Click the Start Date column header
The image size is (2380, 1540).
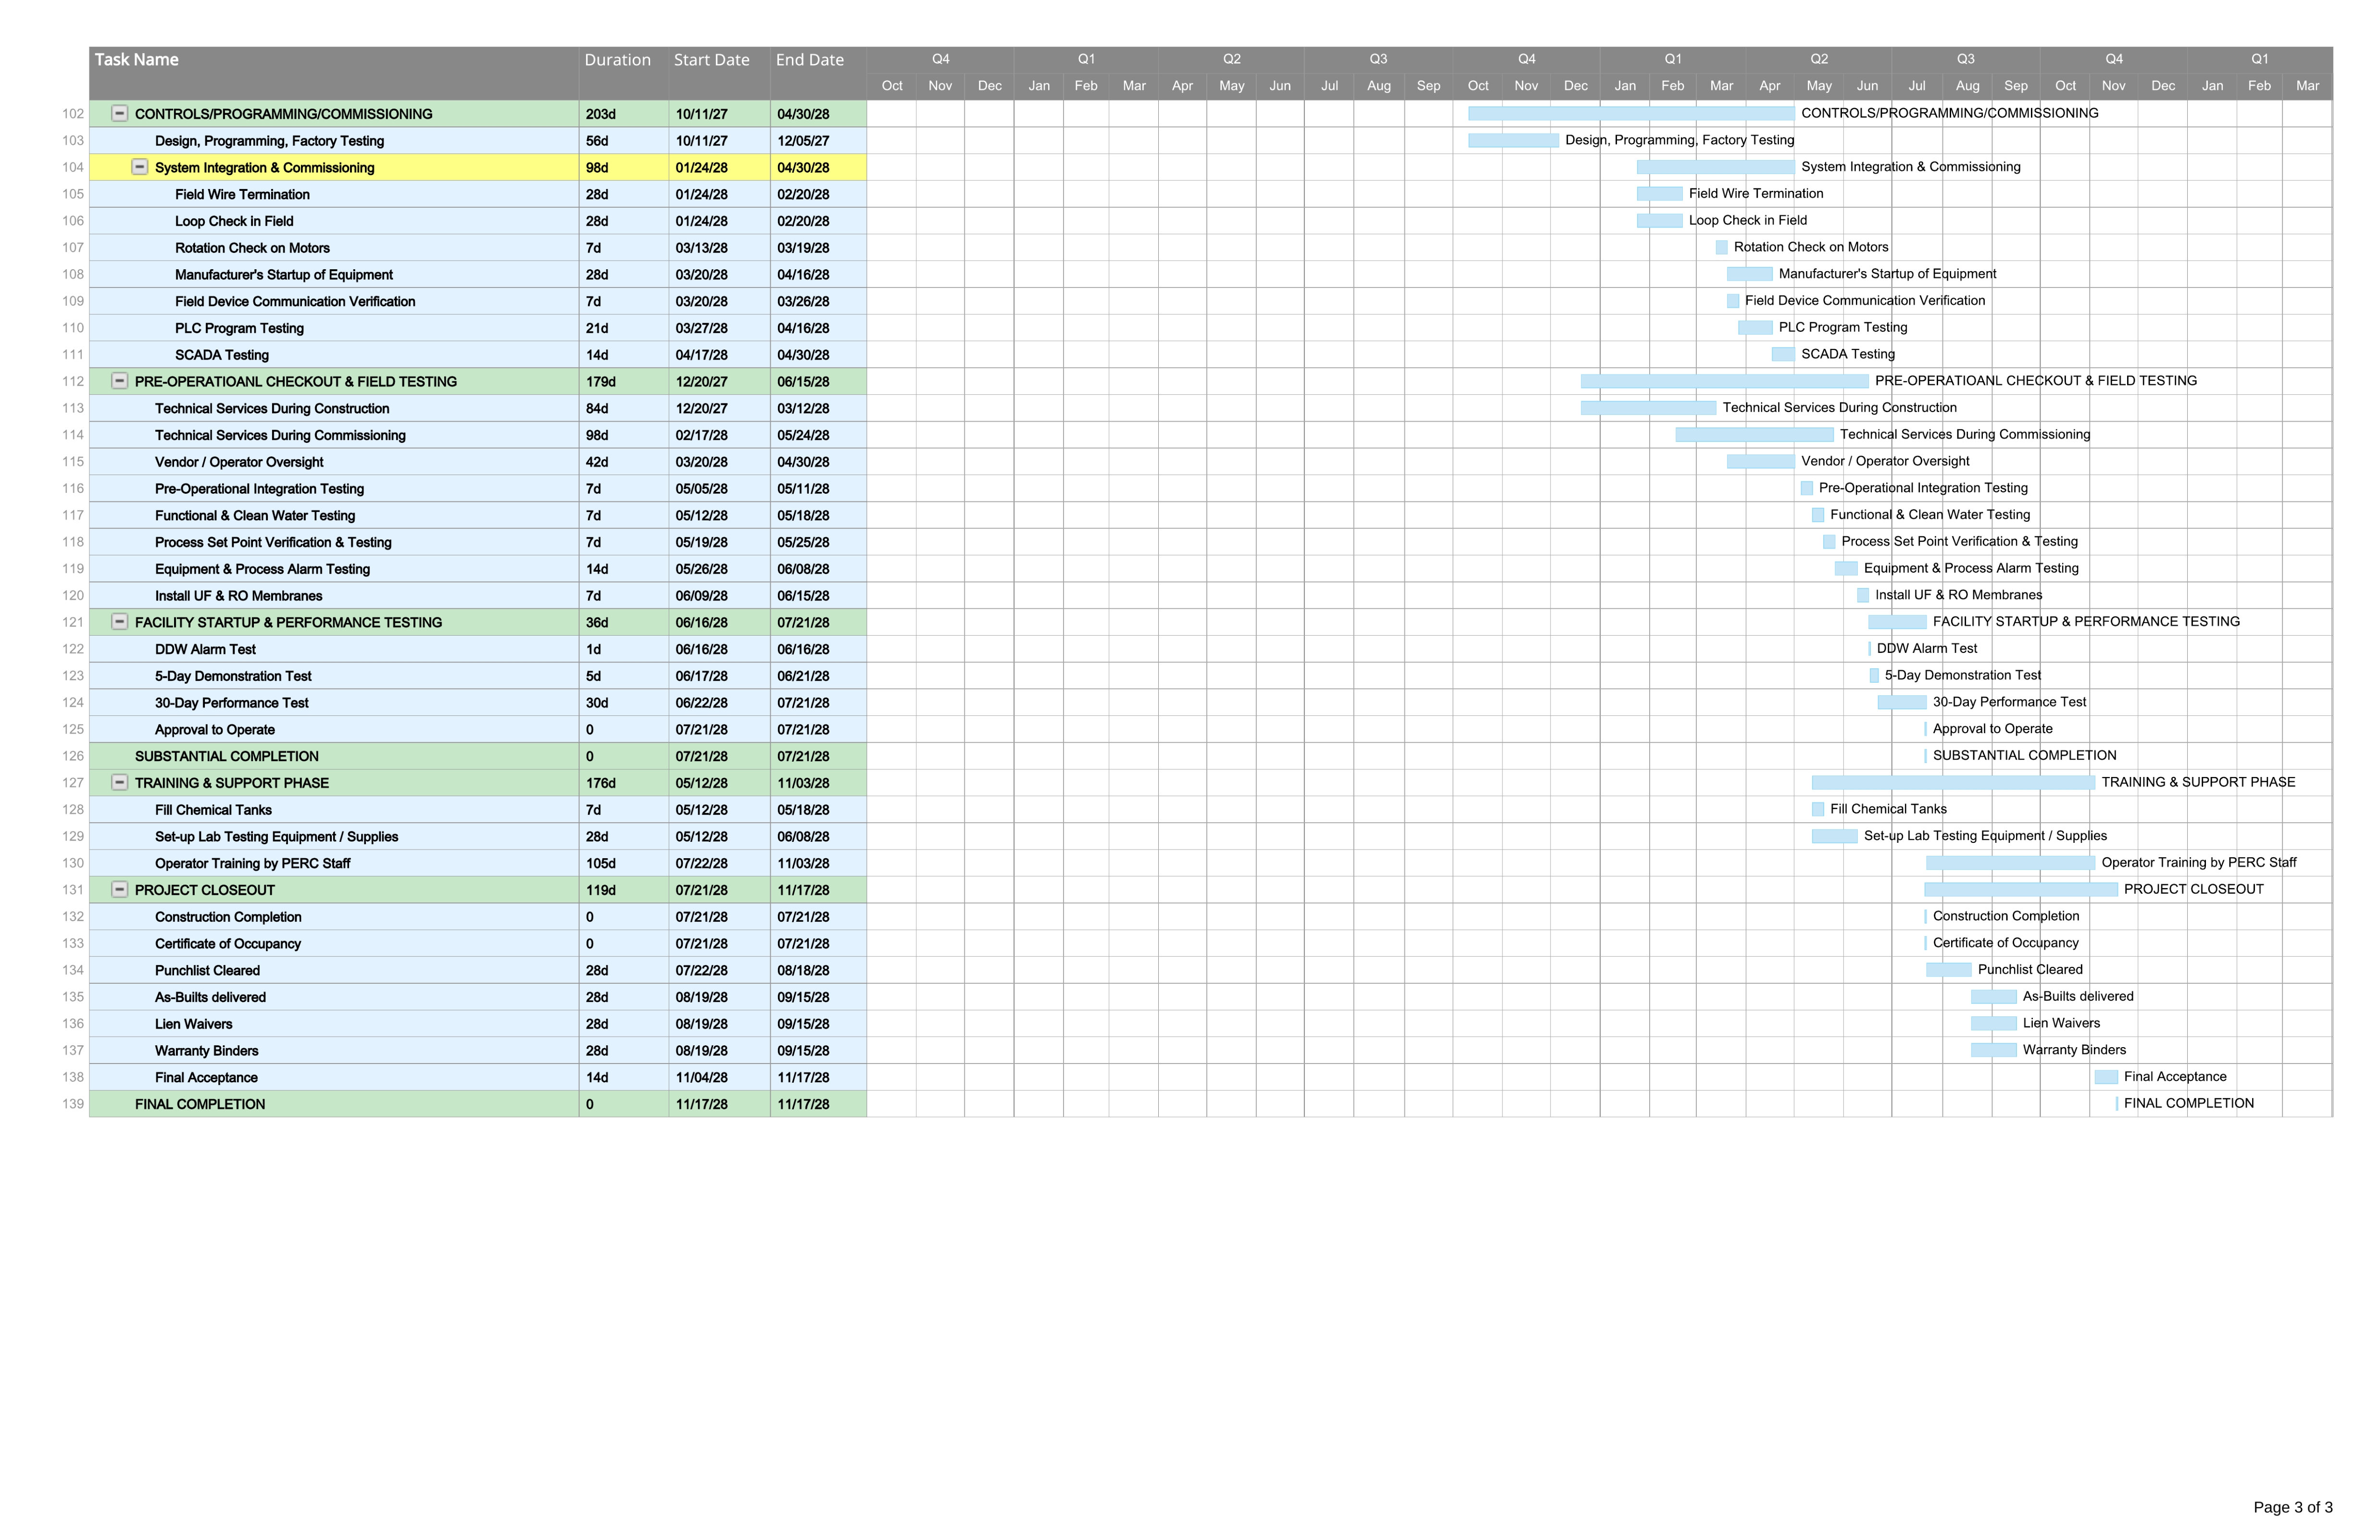[719, 73]
